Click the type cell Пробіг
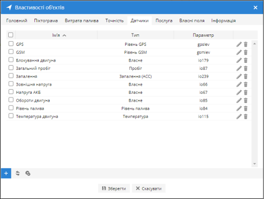The image size is (264, 199). pyautogui.click(x=136, y=69)
